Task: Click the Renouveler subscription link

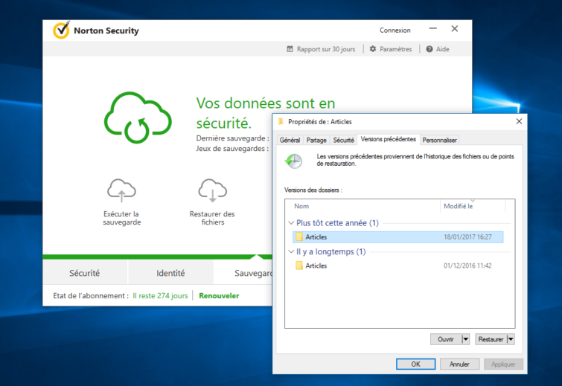Action: click(219, 296)
